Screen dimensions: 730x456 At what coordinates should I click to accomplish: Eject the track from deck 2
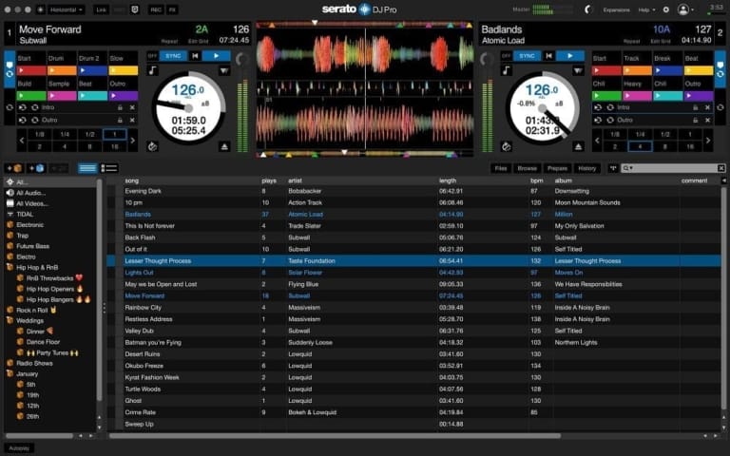pyautogui.click(x=578, y=146)
